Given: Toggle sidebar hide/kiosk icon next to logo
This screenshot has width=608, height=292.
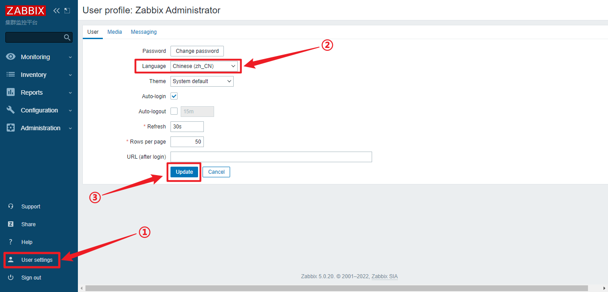Looking at the screenshot, I should (x=67, y=11).
